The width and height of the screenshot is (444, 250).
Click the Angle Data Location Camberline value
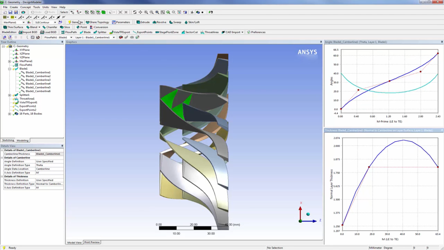click(x=49, y=169)
